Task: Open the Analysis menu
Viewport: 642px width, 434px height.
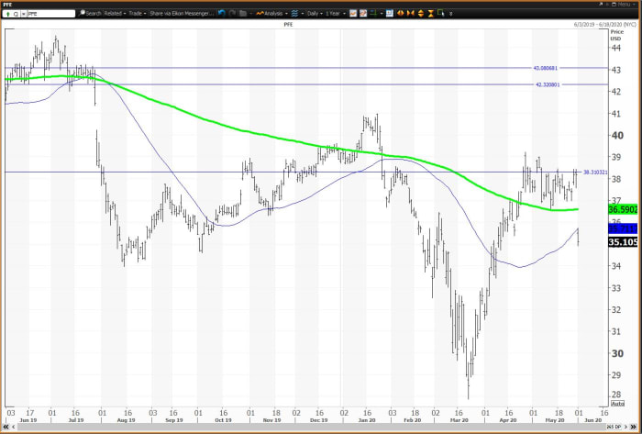Action: tap(272, 14)
